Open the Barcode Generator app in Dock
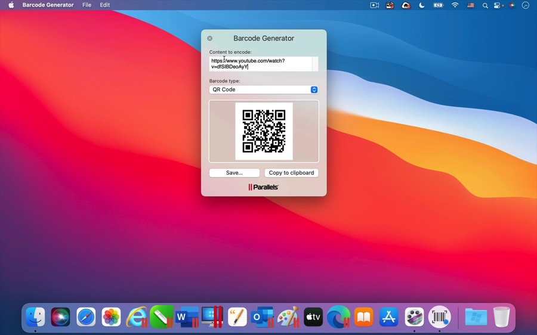The image size is (537, 335). [440, 317]
